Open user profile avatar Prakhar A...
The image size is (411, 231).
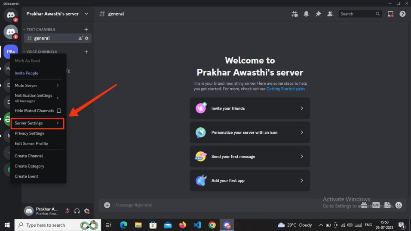click(x=28, y=211)
